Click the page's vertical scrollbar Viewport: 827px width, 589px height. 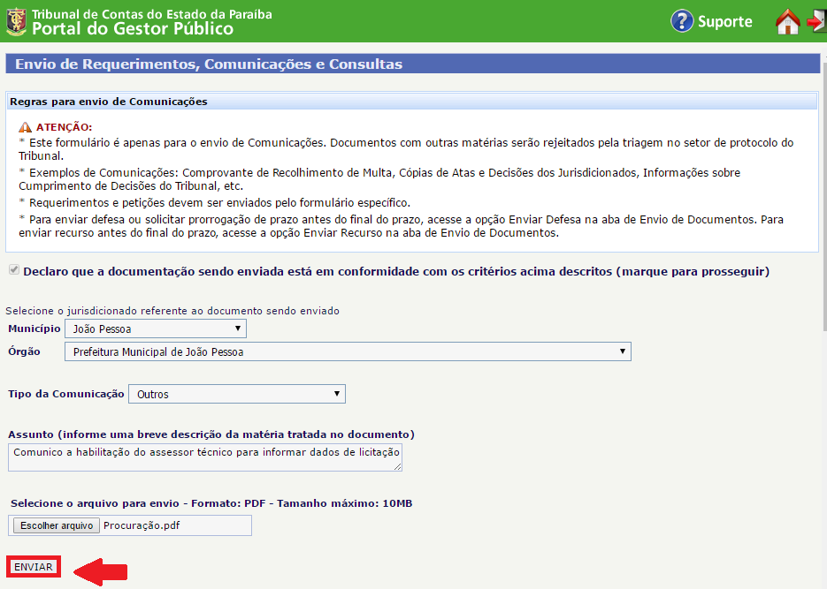point(823,177)
